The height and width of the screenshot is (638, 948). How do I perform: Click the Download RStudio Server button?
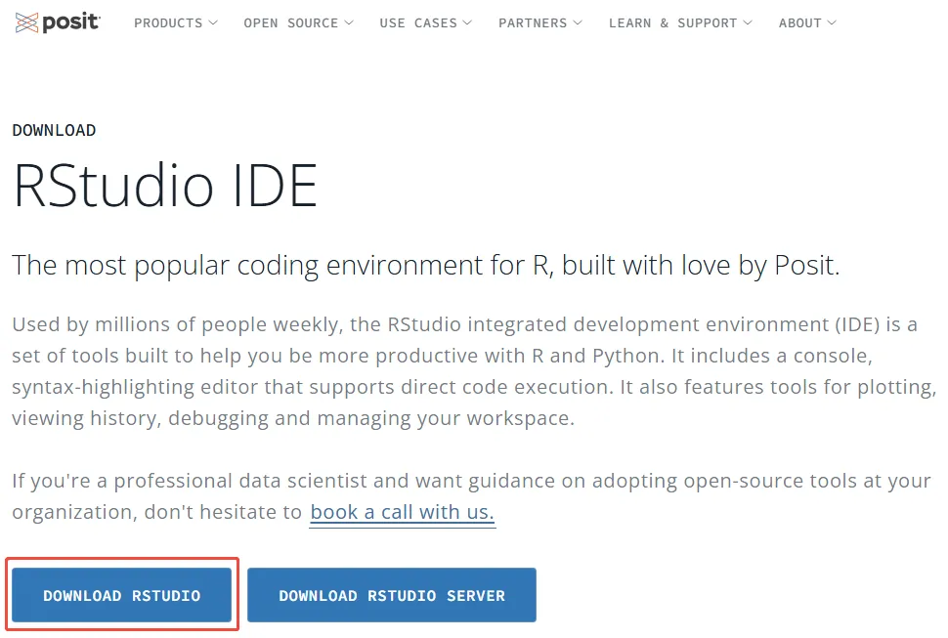[x=392, y=595]
